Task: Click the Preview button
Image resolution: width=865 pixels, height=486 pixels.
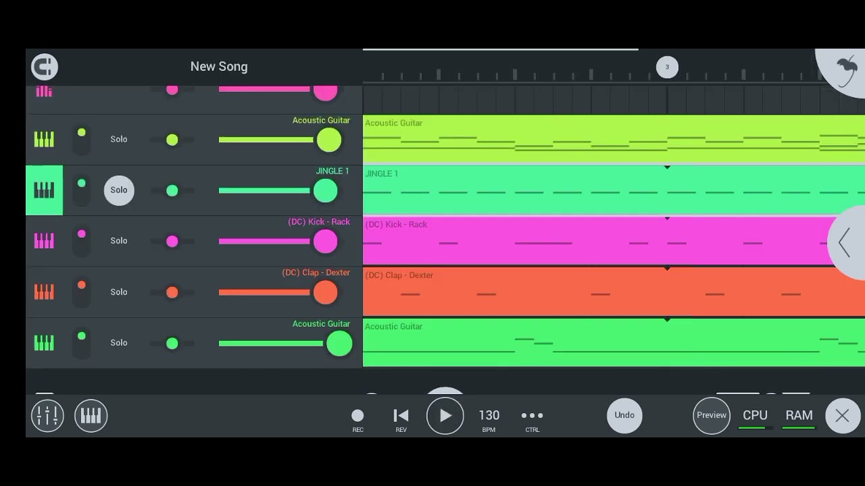Action: (x=712, y=415)
